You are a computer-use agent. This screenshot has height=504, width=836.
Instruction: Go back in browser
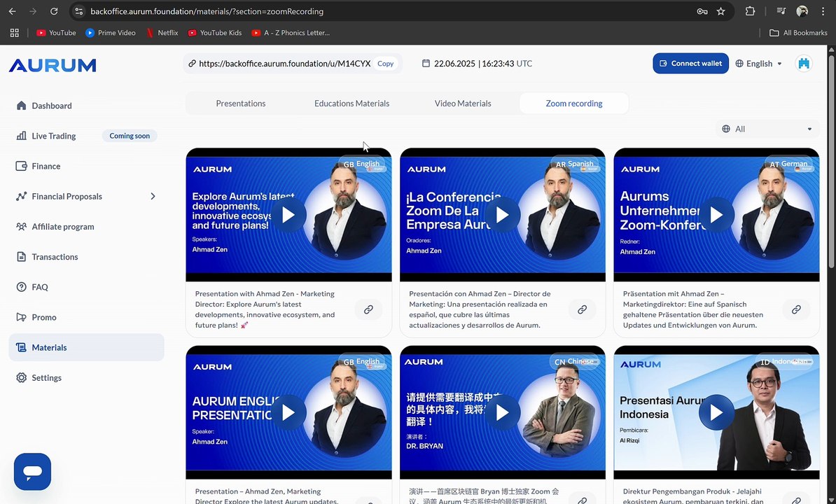[x=13, y=11]
